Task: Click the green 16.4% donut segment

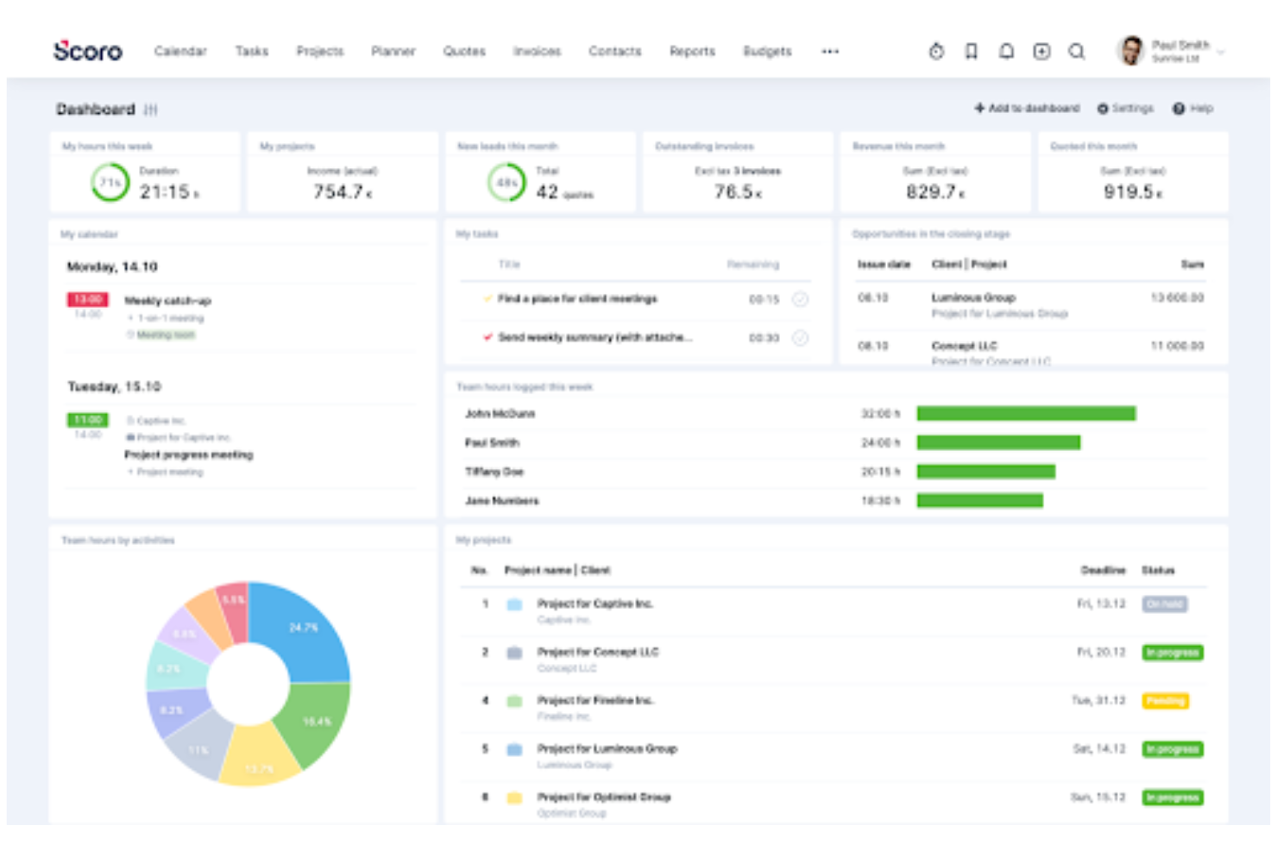Action: pyautogui.click(x=316, y=721)
